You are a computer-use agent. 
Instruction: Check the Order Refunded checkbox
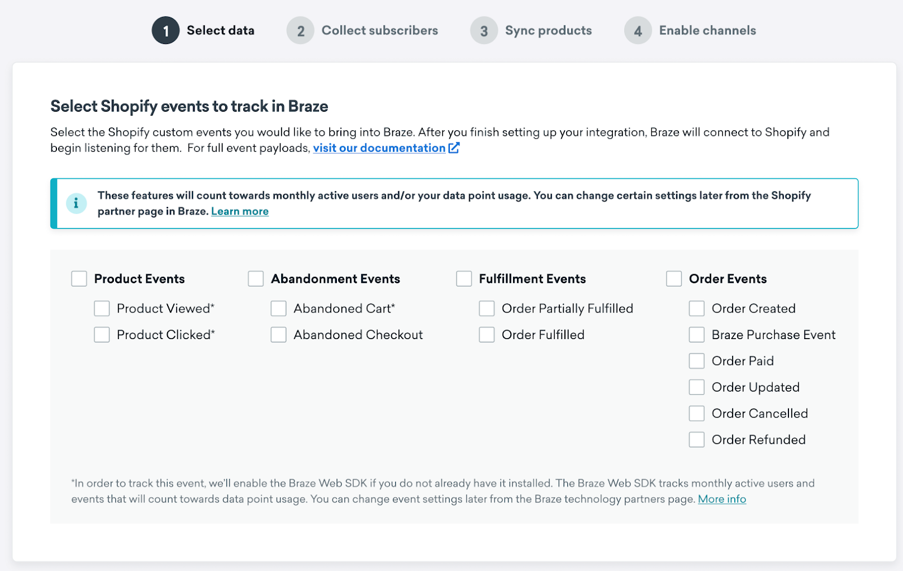[x=696, y=440]
